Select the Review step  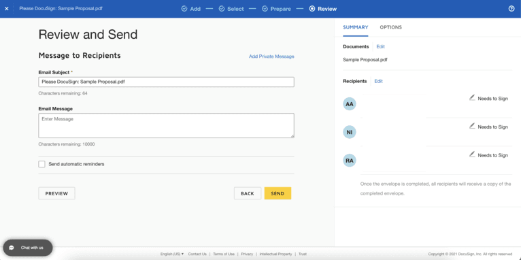[323, 9]
